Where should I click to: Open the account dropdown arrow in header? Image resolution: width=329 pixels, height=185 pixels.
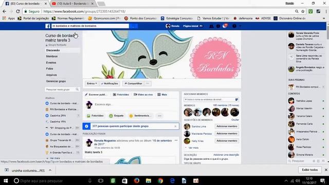(x=240, y=26)
